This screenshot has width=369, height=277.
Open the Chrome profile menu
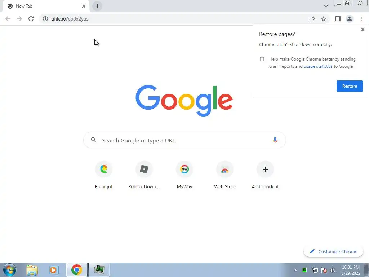(x=350, y=19)
